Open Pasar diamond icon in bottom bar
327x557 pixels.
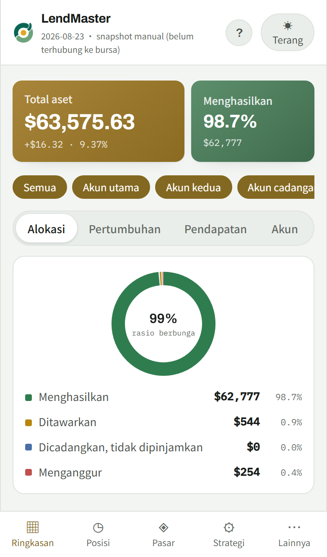(163, 527)
